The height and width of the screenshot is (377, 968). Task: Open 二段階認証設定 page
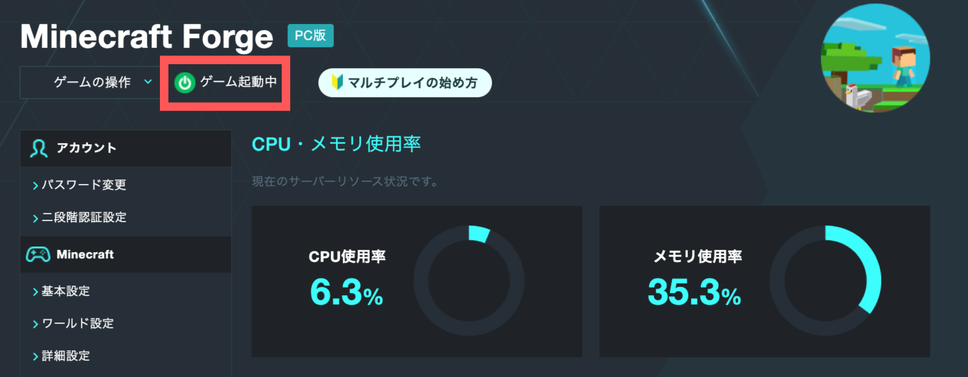tap(84, 217)
